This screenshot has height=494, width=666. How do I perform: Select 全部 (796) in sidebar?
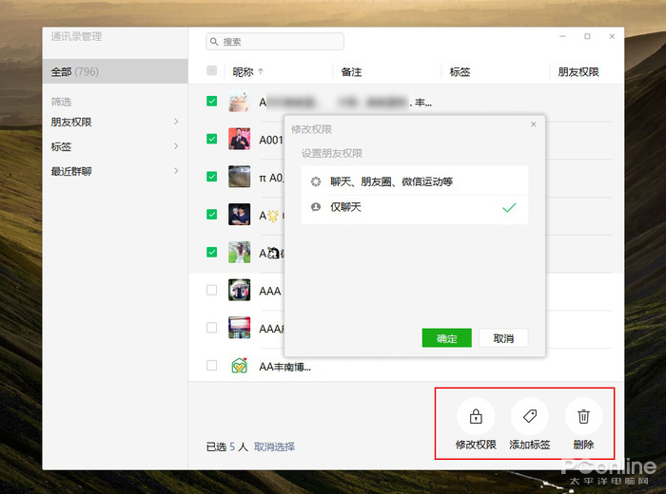[115, 71]
